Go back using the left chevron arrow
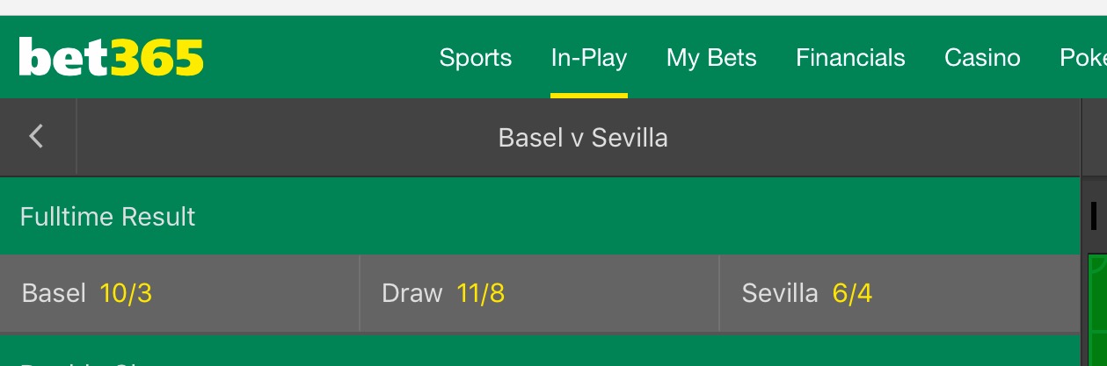The width and height of the screenshot is (1107, 366). point(36,136)
